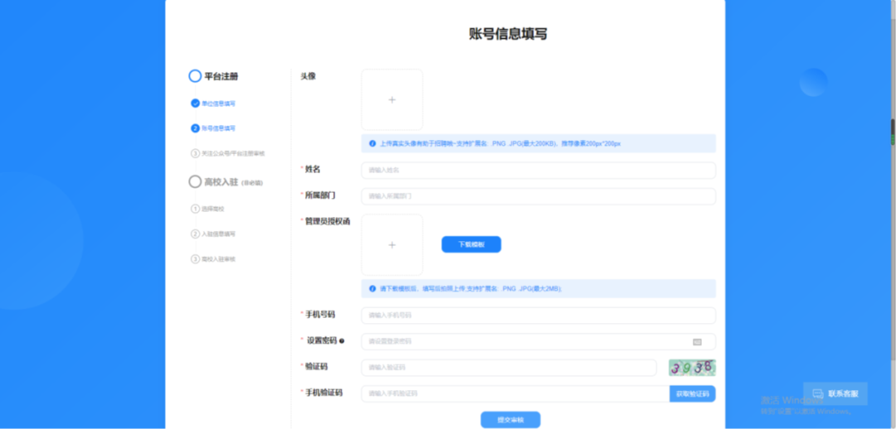The image size is (896, 429).
Task: Open the 关注公众号/平台注册审核 step
Action: point(196,153)
